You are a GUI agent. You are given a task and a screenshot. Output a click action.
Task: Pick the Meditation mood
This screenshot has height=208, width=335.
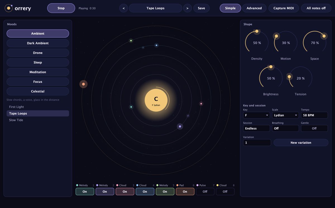[38, 72]
